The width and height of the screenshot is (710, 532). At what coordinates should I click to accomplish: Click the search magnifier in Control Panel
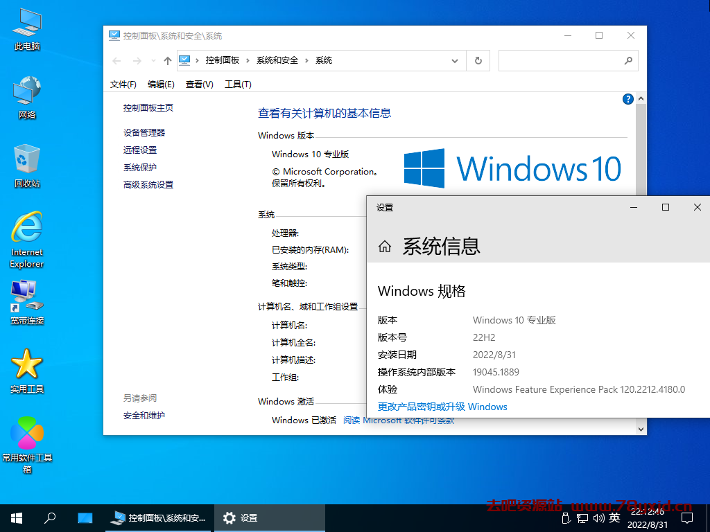click(x=628, y=61)
